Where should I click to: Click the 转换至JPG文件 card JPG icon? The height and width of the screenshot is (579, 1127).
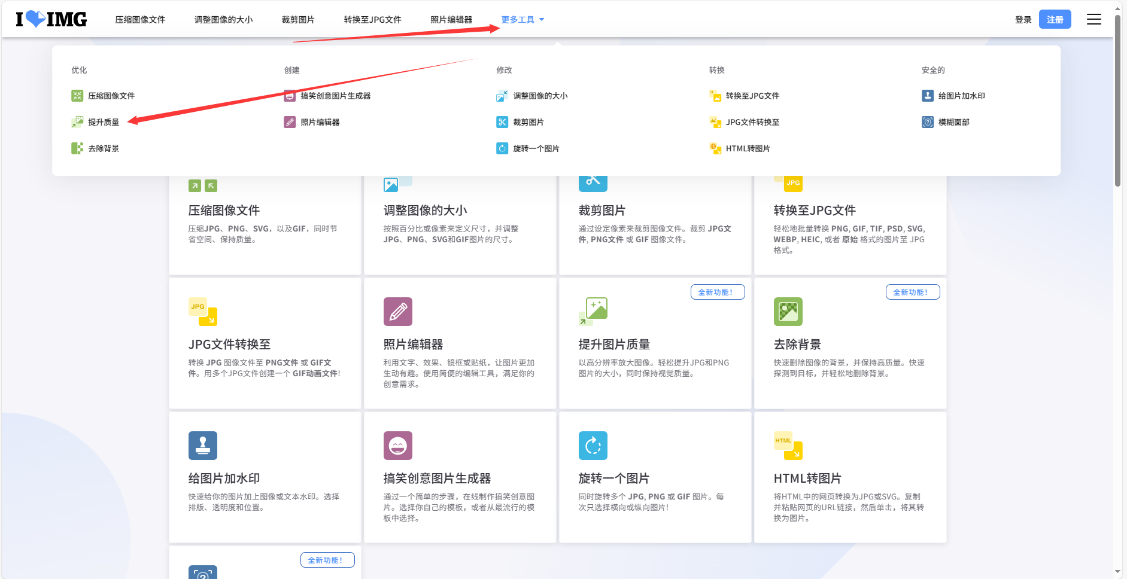[788, 184]
